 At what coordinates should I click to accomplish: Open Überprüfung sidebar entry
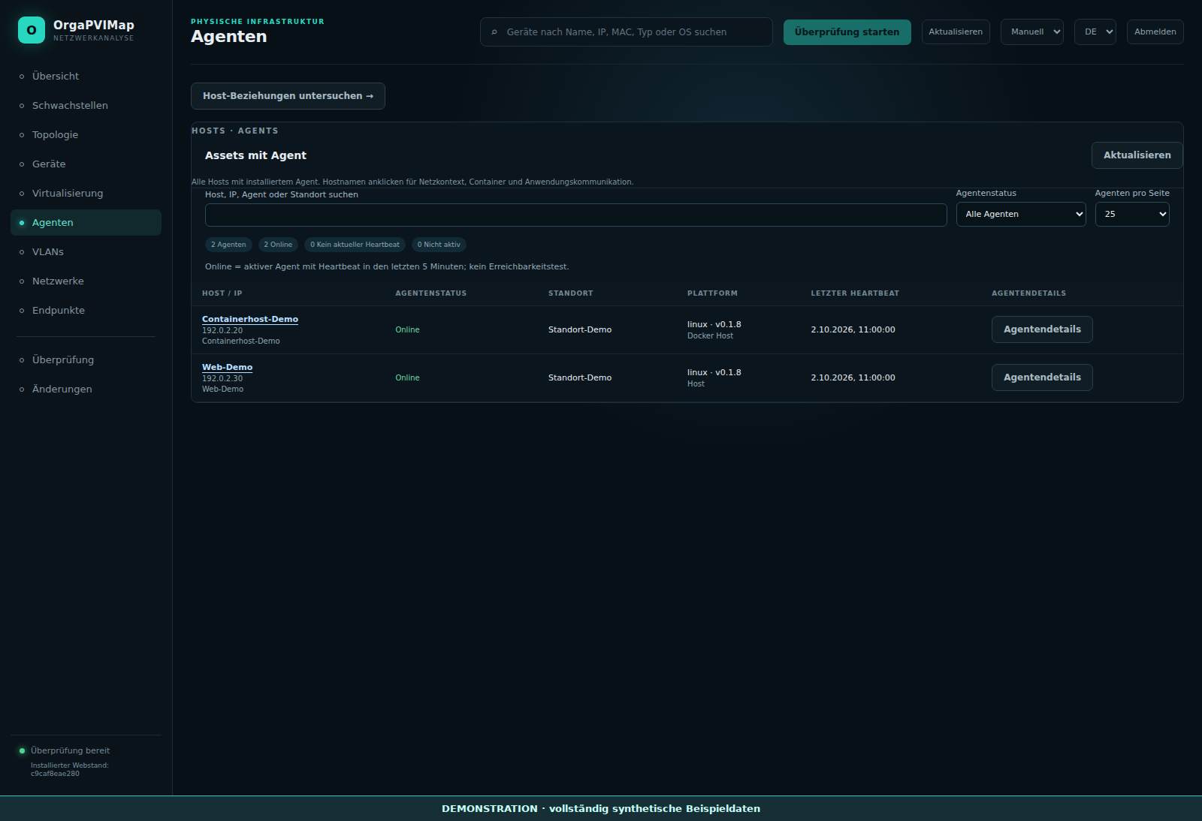tap(86, 359)
